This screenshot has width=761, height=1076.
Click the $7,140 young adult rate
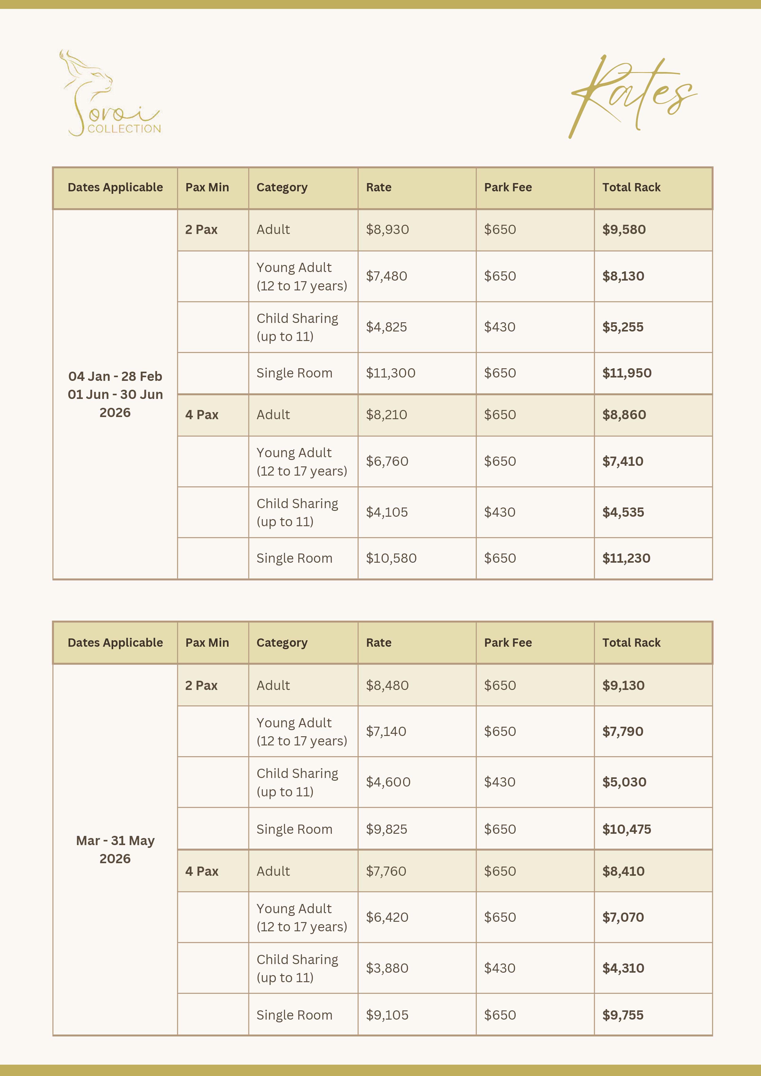click(x=386, y=732)
